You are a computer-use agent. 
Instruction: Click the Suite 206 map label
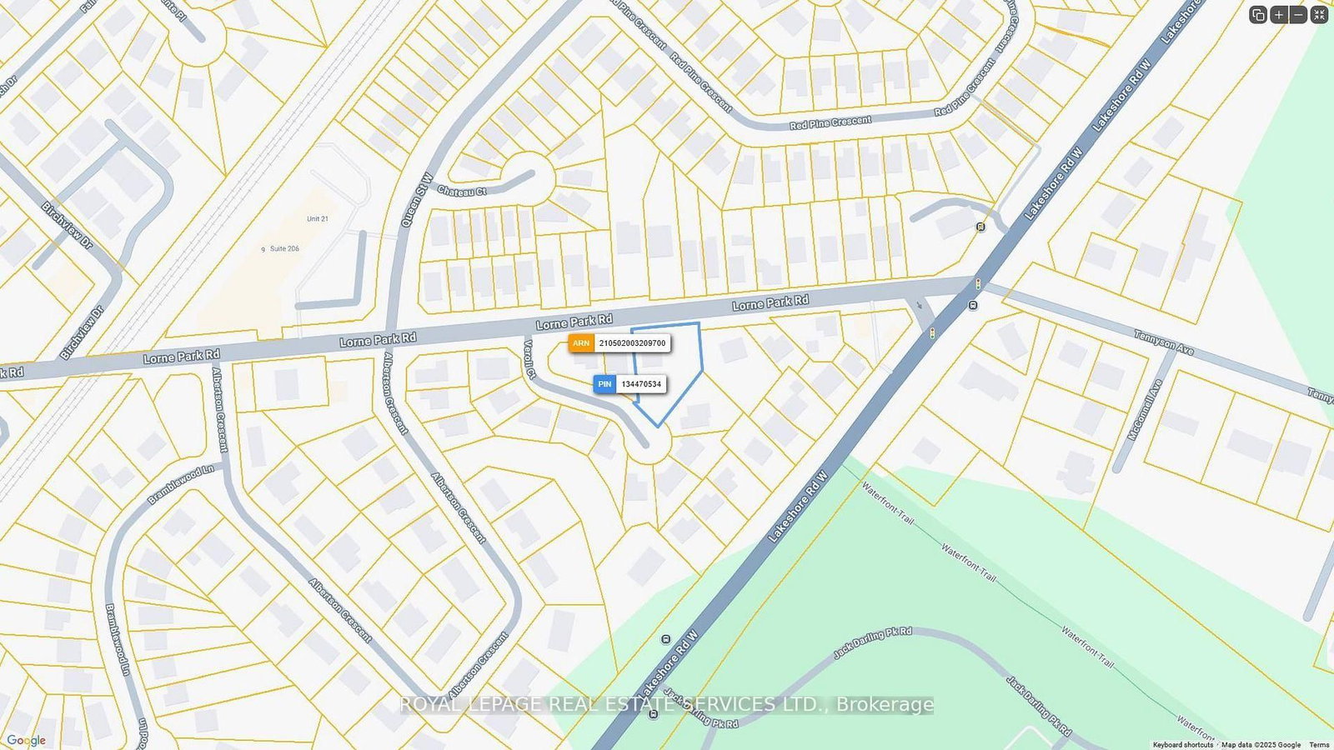tap(284, 248)
